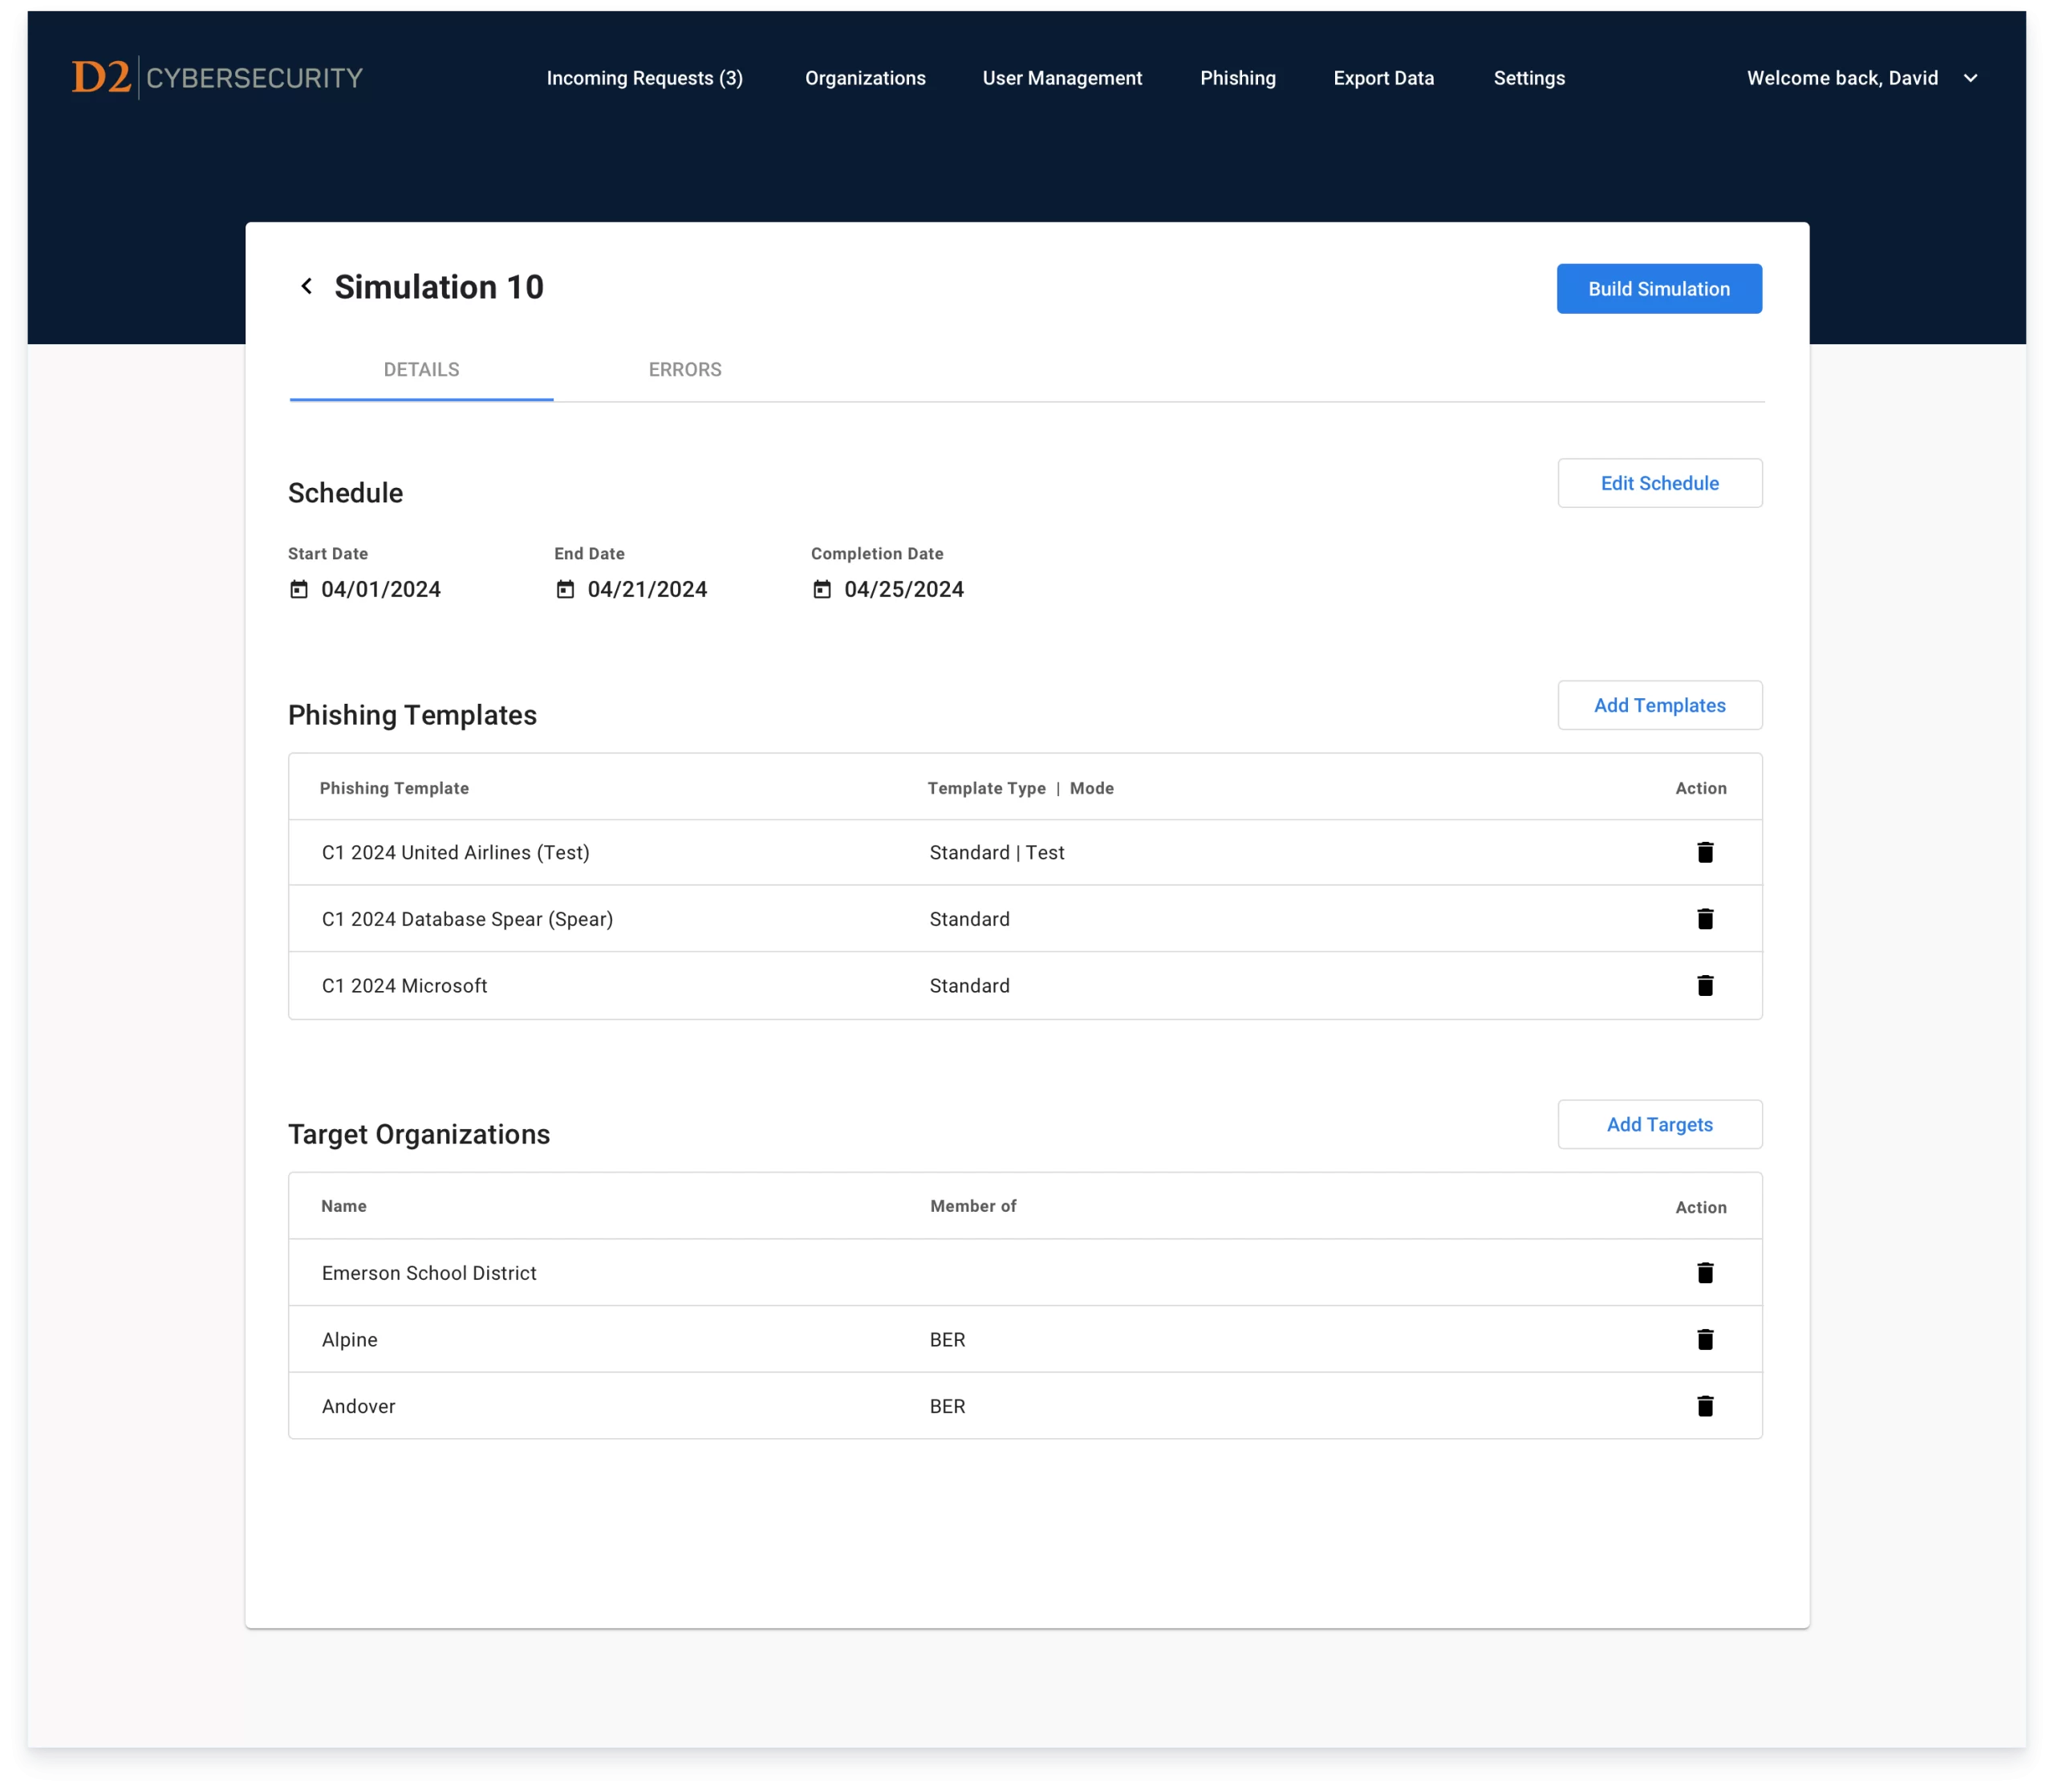Select the C1 2024 United Airlines (Test) row
Image resolution: width=2054 pixels, height=1792 pixels.
[1025, 853]
